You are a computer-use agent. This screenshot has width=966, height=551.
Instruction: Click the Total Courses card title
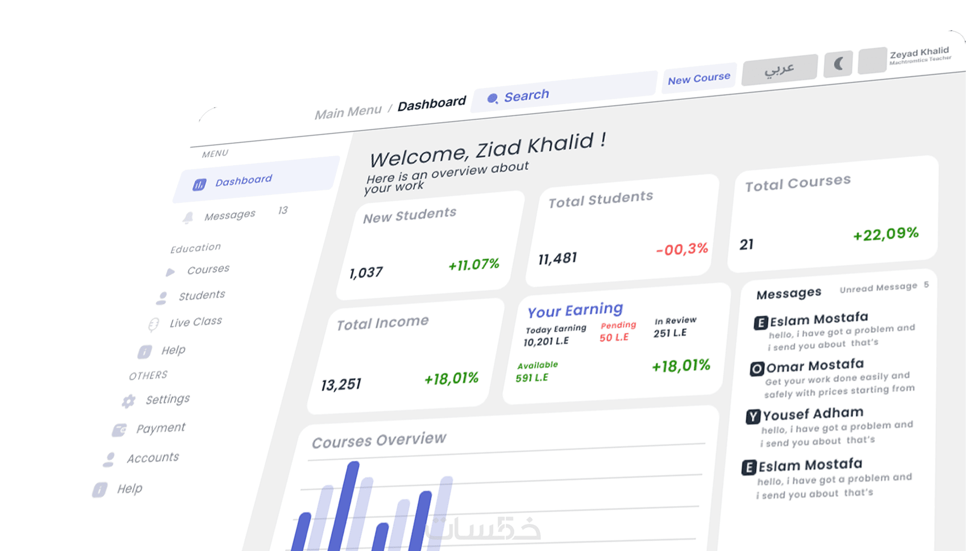click(798, 183)
